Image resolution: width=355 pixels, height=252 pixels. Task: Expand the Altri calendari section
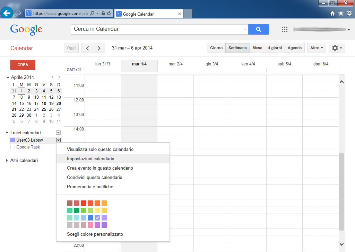(x=7, y=161)
